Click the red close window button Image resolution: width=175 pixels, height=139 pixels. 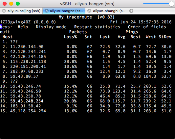pyautogui.click(x=5, y=4)
